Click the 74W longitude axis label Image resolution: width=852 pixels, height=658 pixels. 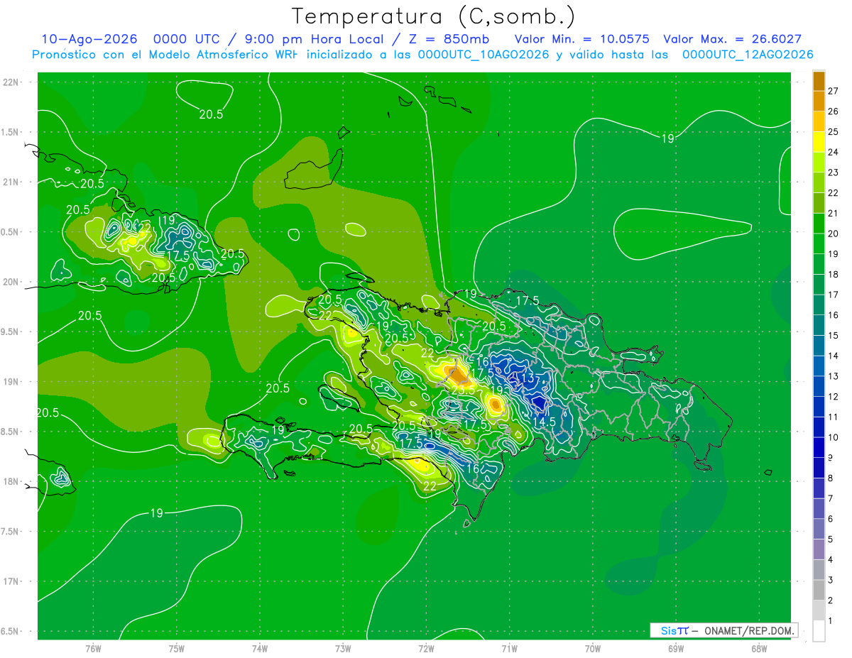coord(259,648)
